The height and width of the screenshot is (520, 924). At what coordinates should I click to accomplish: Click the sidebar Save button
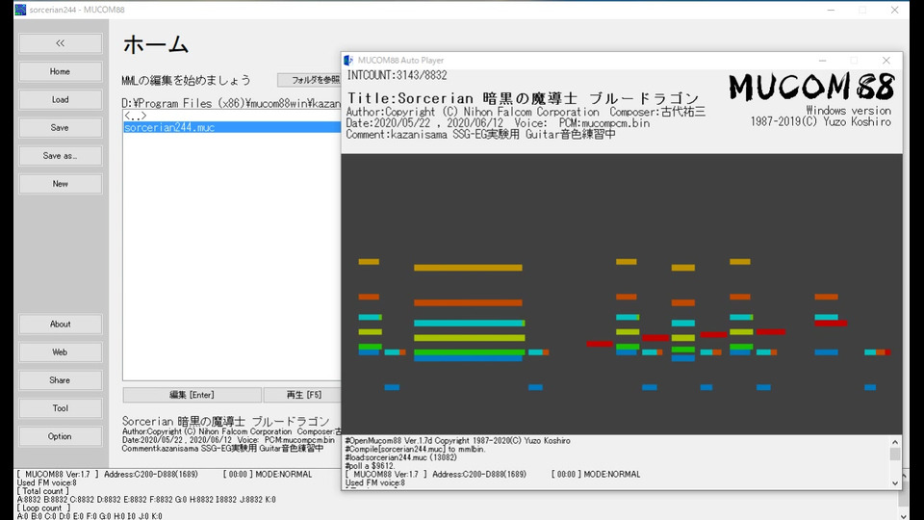click(60, 127)
